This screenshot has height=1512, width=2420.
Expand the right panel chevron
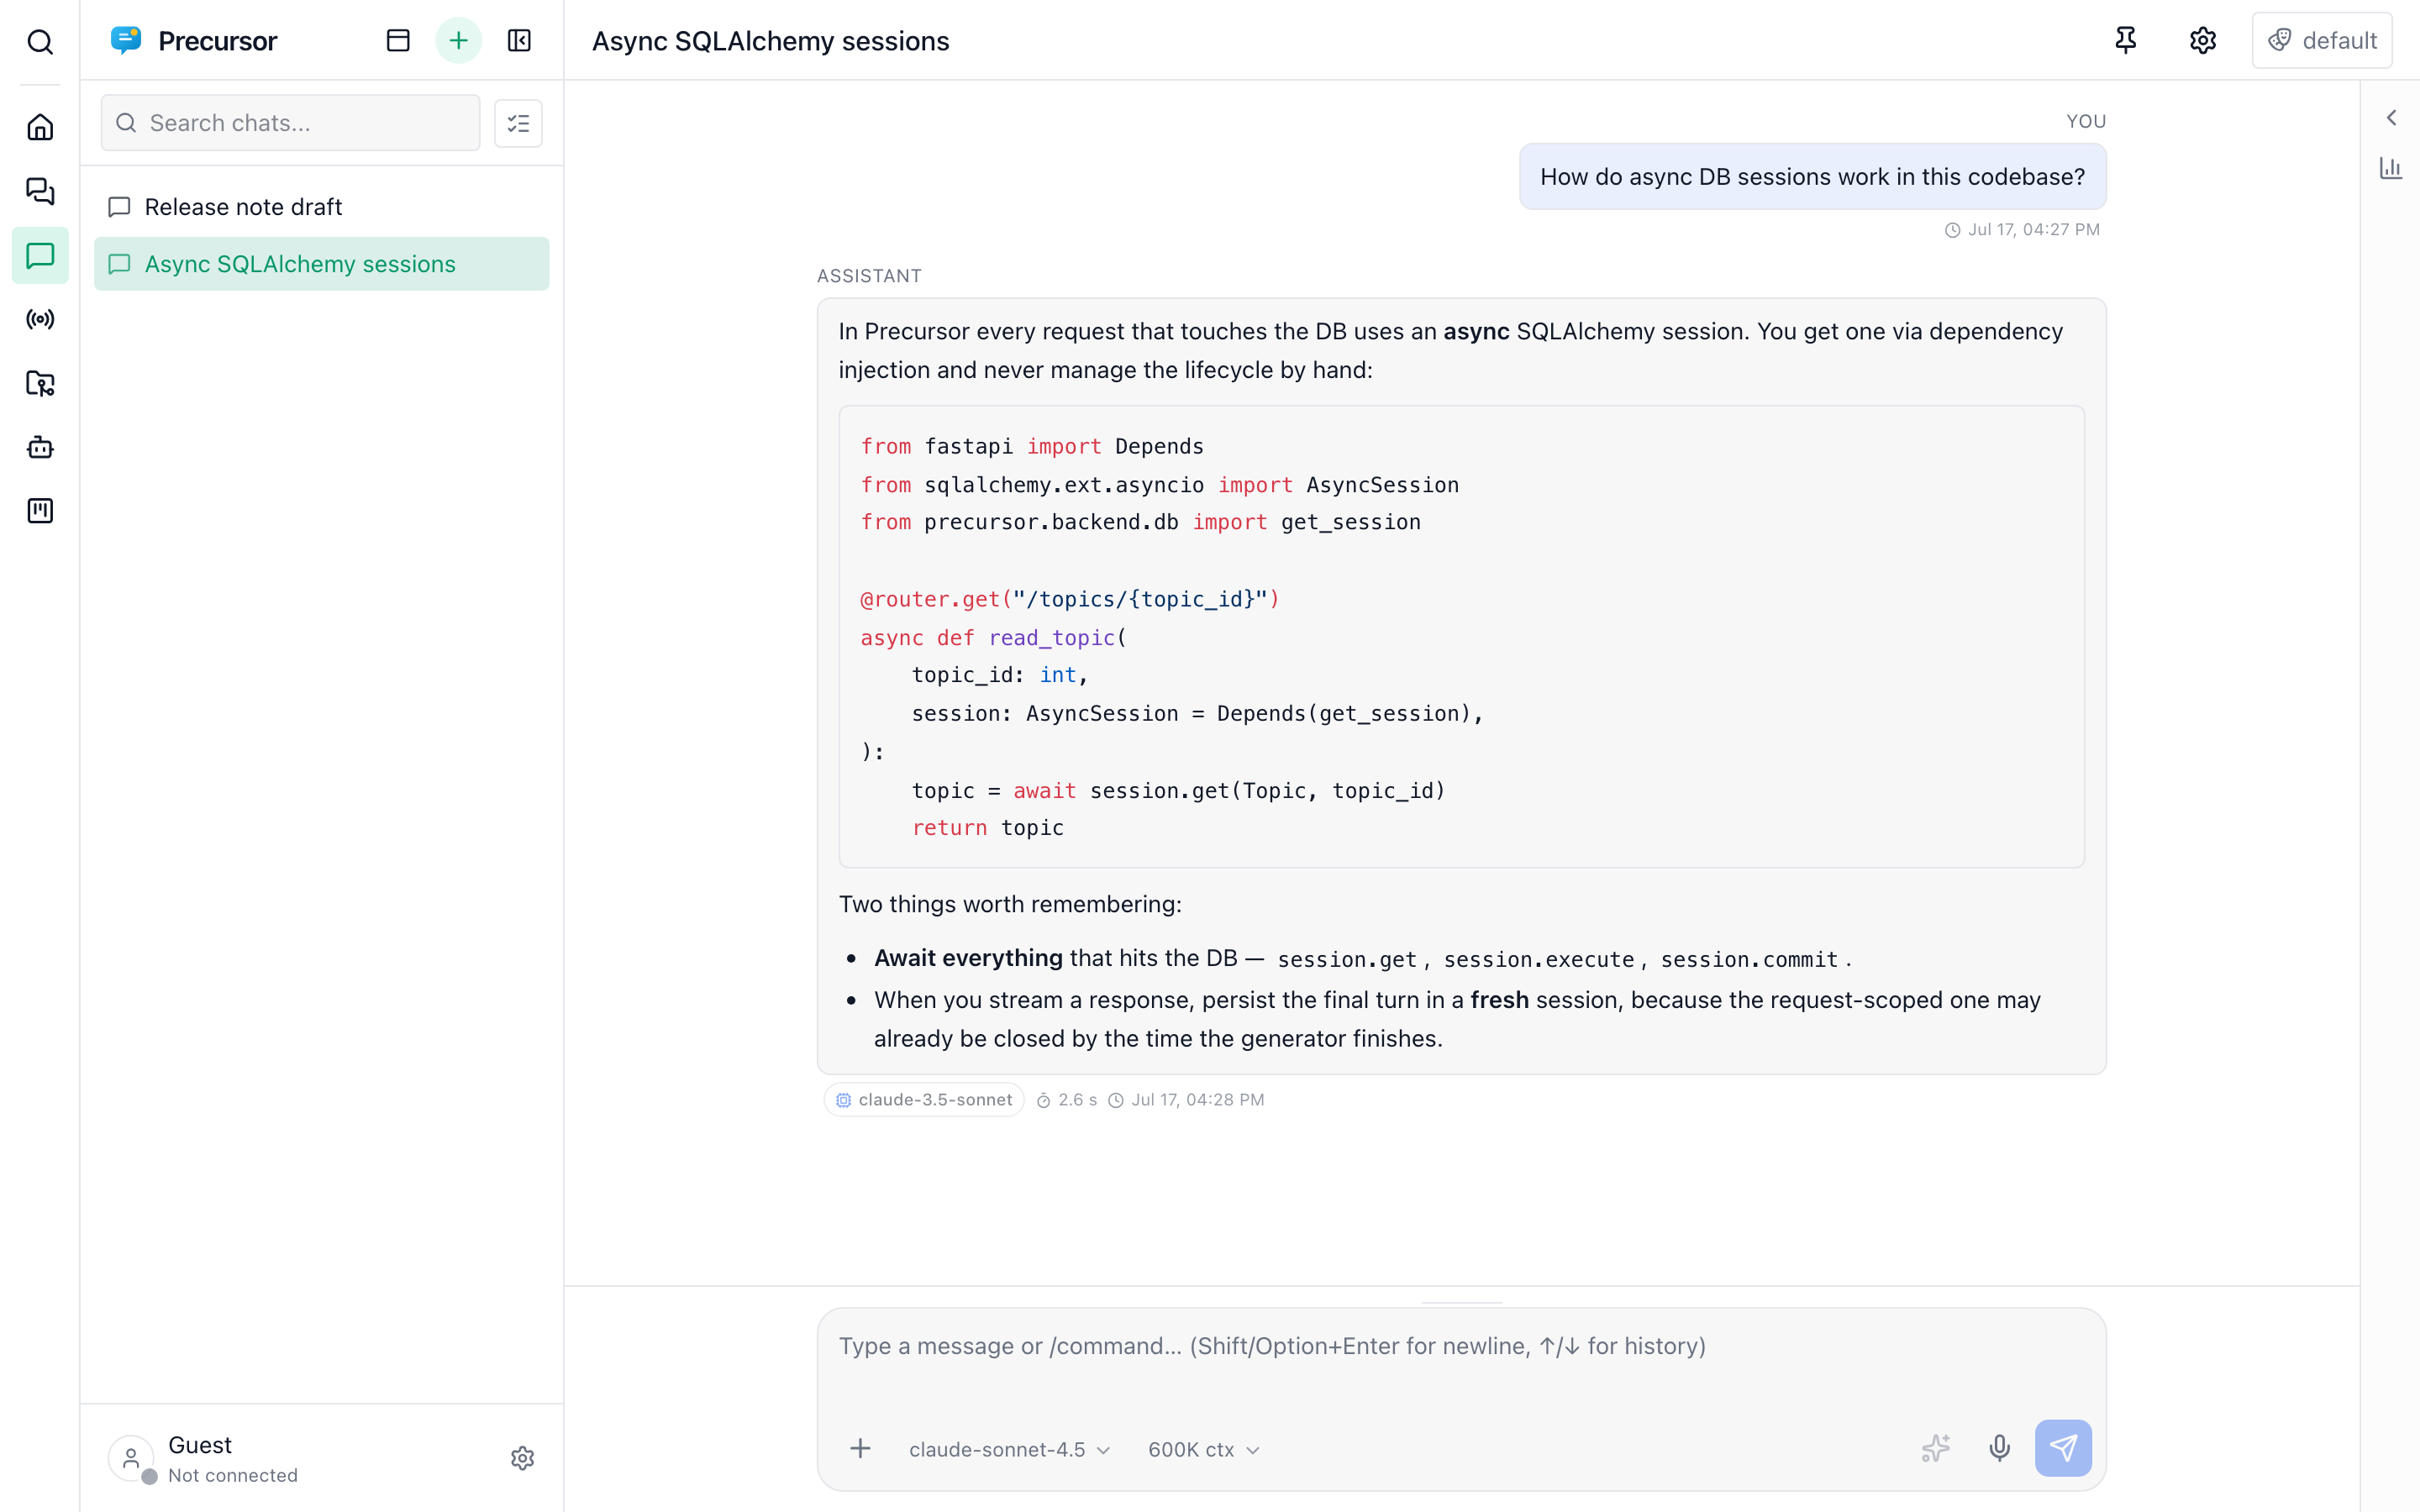(x=2391, y=118)
